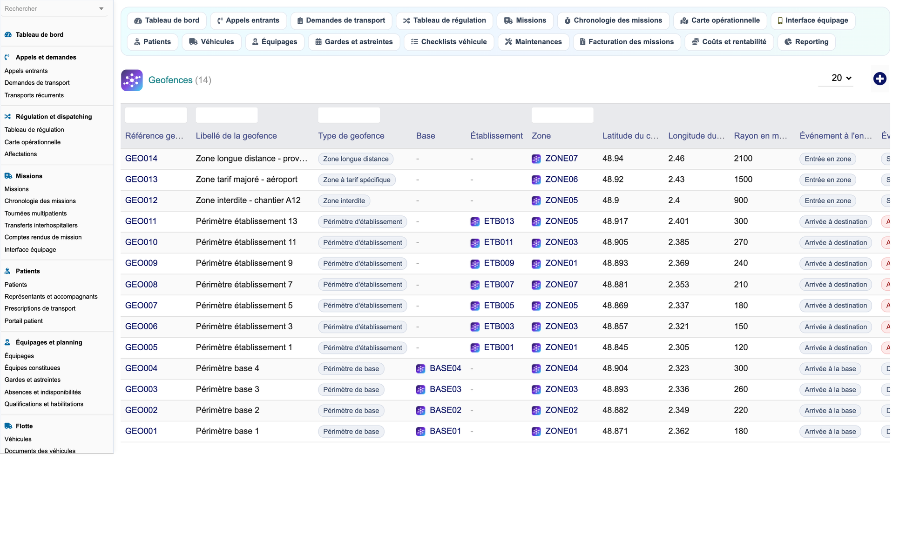Viewport: 906px width, 560px height.
Task: Open the Tableau de régulation tab
Action: pyautogui.click(x=444, y=20)
